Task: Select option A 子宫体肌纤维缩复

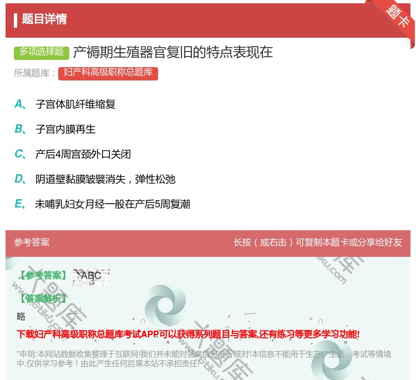Action: click(x=75, y=104)
